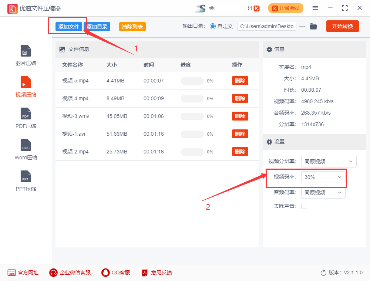Open 官方网址 official website link

click(x=23, y=272)
